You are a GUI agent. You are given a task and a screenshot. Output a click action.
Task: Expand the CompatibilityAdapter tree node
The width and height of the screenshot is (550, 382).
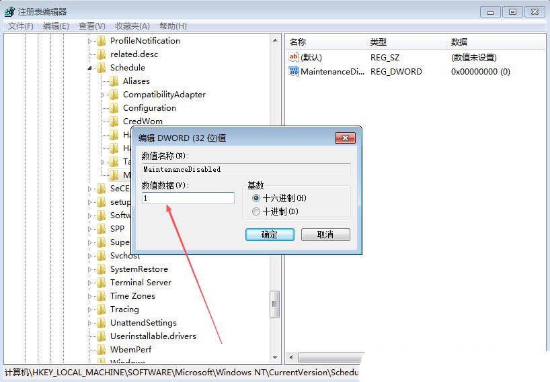coord(102,95)
